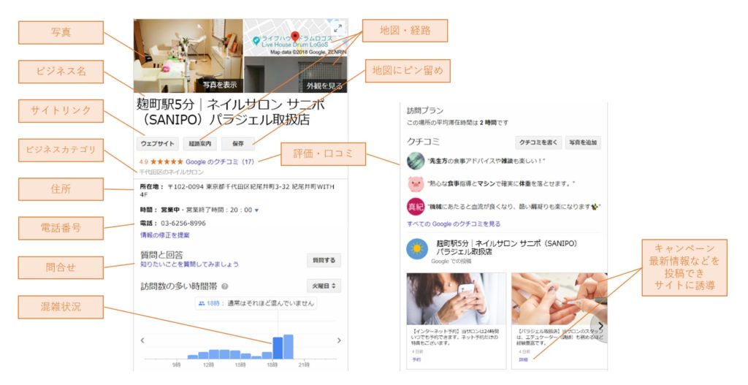Viewport: 748px width, 385px height.
Task: Click the sun profile icon of business post
Action: point(417,249)
